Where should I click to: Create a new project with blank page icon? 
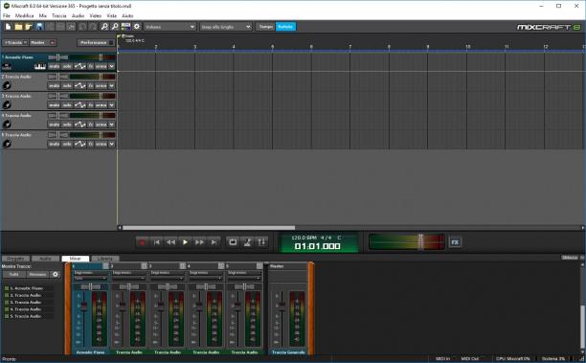8,27
